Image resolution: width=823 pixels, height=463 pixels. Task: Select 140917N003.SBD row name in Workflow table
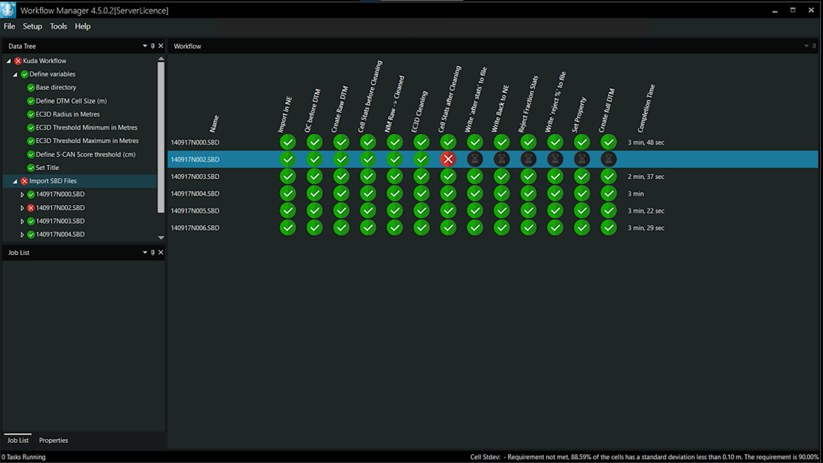pos(195,177)
